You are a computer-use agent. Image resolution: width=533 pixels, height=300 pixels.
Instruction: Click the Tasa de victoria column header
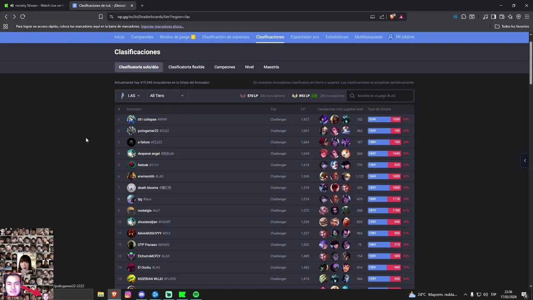click(x=379, y=109)
